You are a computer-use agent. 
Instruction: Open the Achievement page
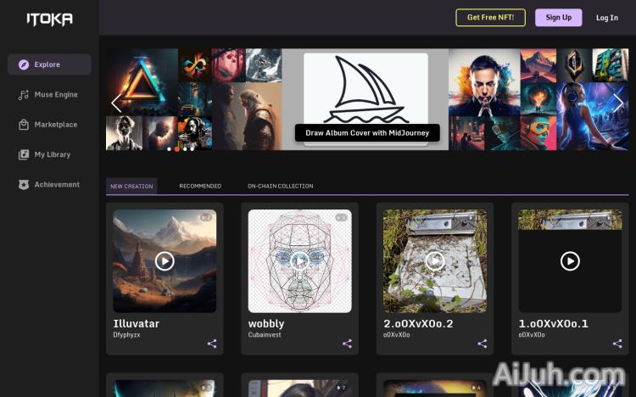pyautogui.click(x=49, y=185)
